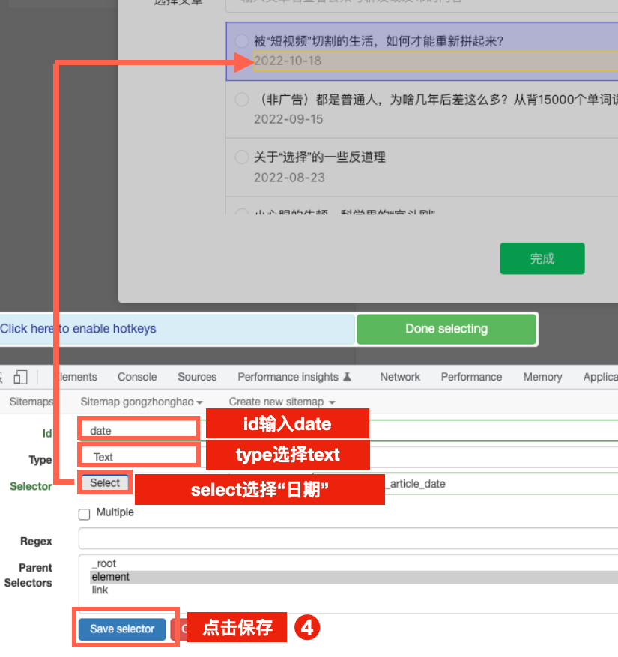Enable the Multiple checkbox
Viewport: 618px width, 657px height.
85,514
